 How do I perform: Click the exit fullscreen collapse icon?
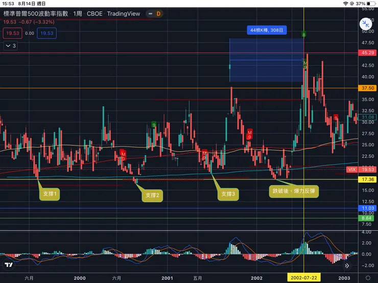pos(366,24)
